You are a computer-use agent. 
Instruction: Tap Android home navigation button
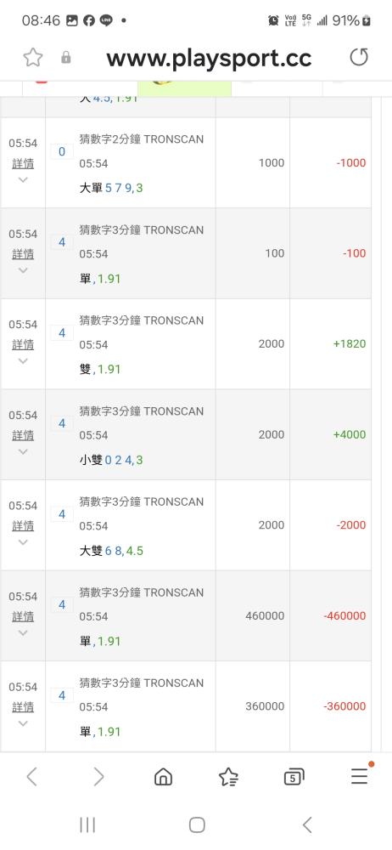click(x=197, y=825)
